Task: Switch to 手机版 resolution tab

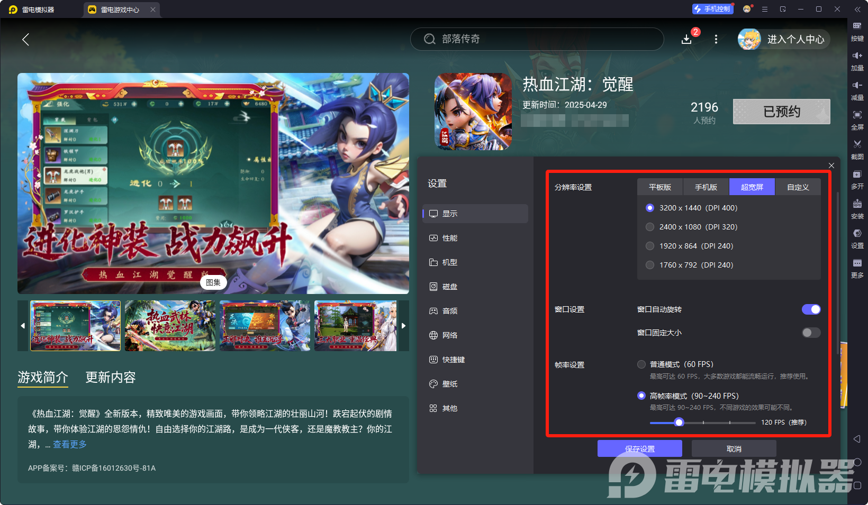Action: [706, 187]
